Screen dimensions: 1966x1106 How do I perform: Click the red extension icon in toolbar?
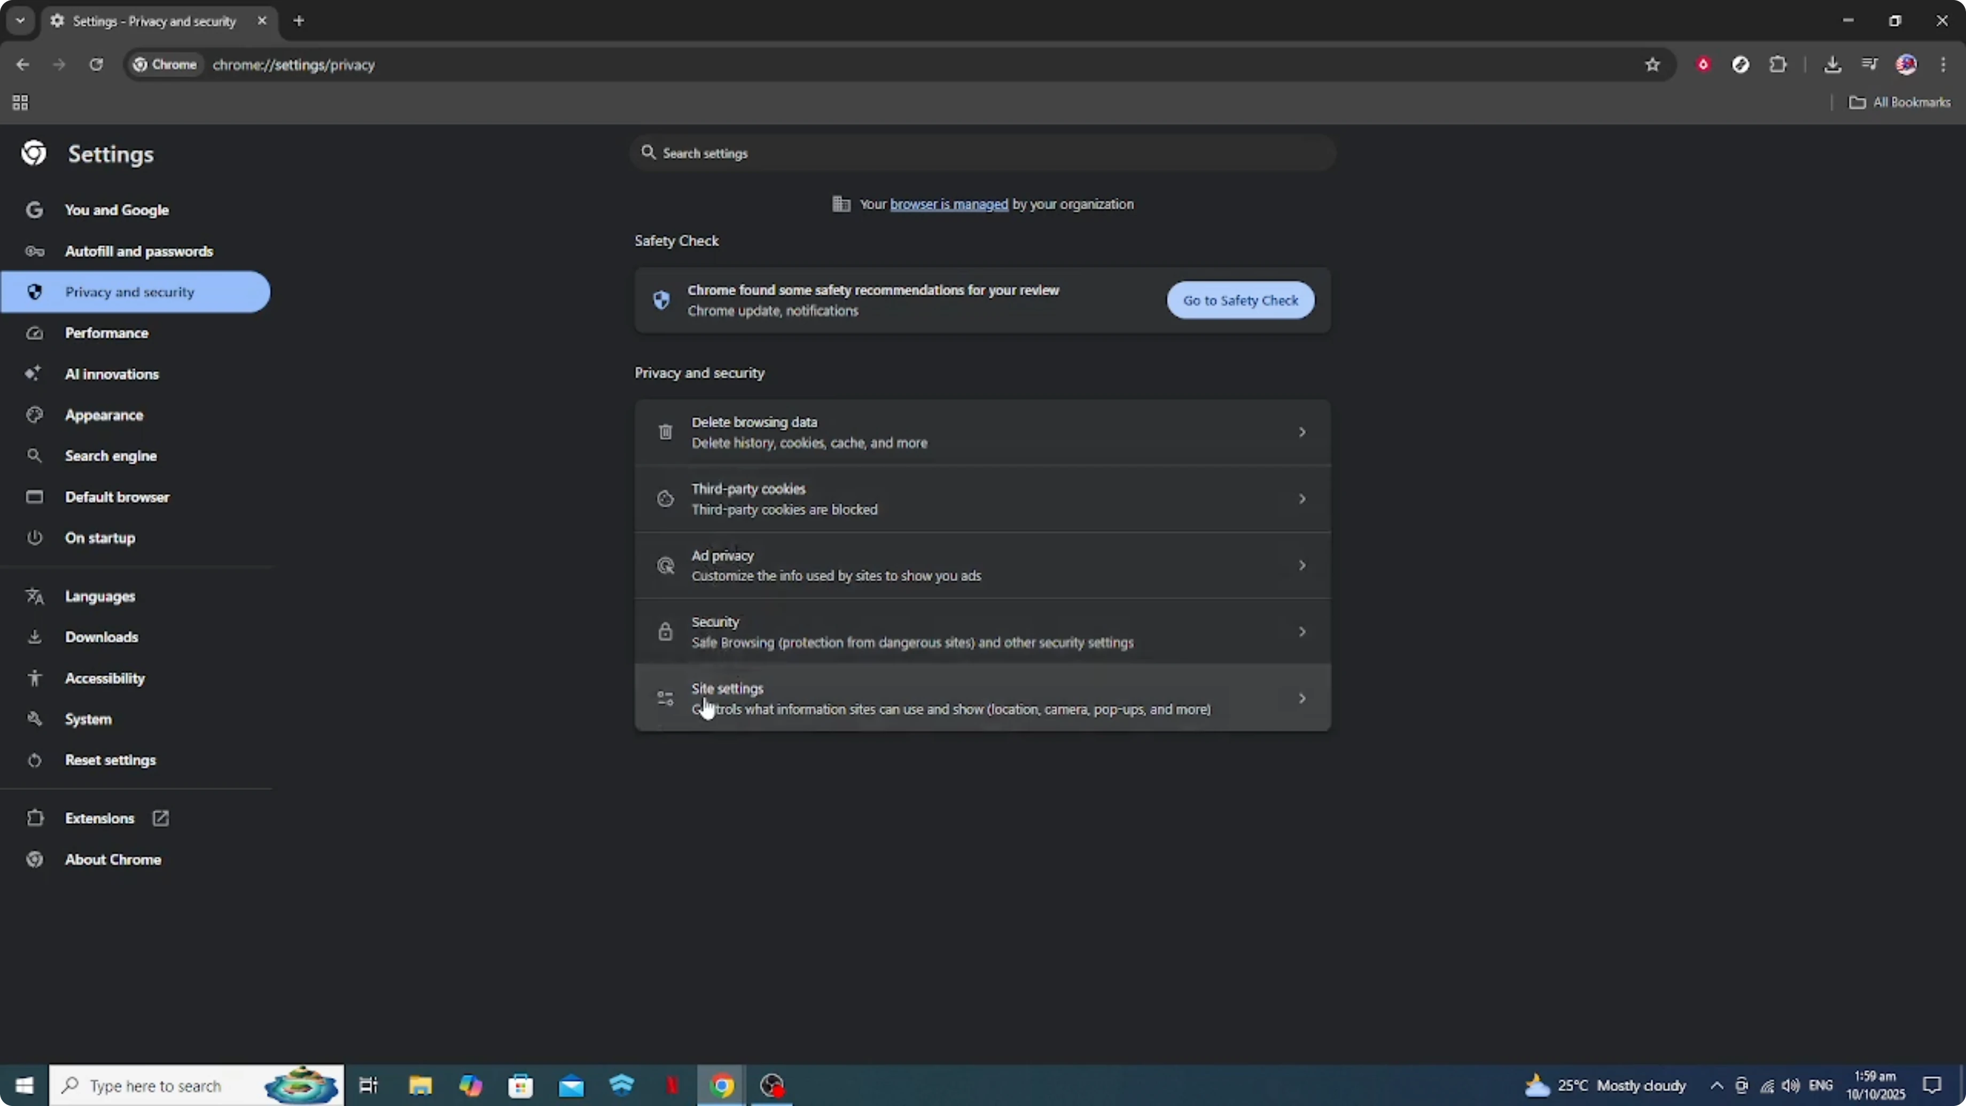coord(1703,65)
